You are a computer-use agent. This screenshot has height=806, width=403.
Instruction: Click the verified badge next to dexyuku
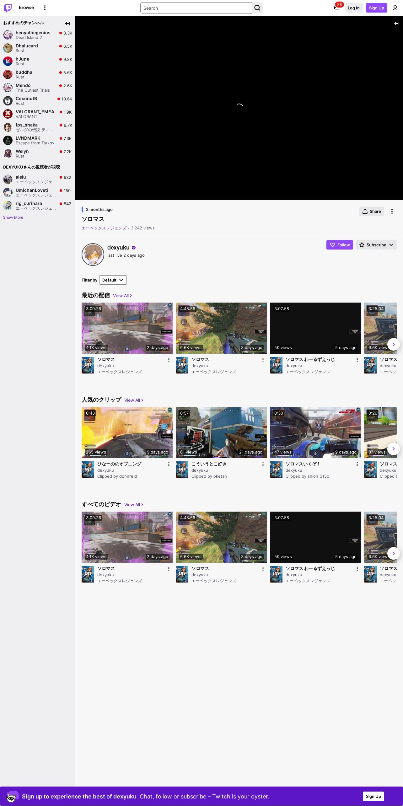(134, 248)
